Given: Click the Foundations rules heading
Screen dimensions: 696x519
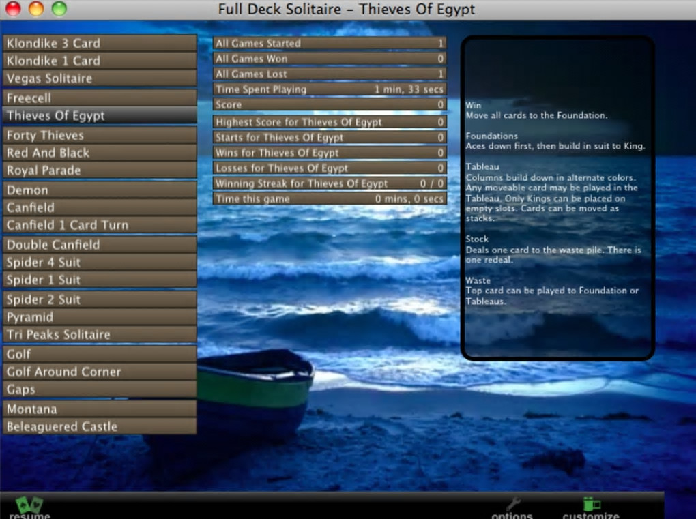Looking at the screenshot, I should tap(491, 136).
